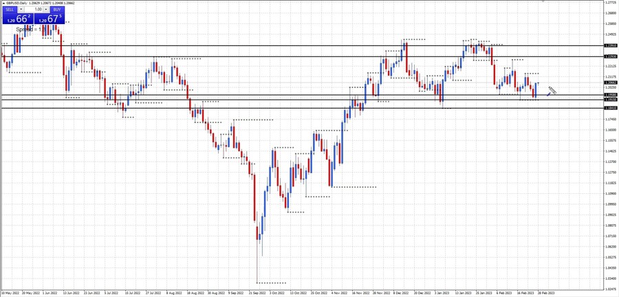Image resolution: width=619 pixels, height=297 pixels.
Task: Click the 21 Sep 2022 date label
Action: 258,292
